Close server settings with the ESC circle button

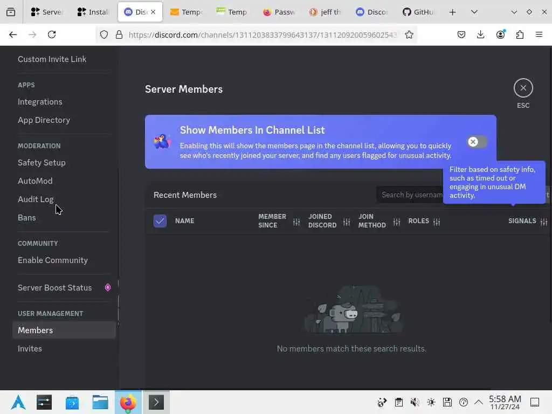[523, 88]
